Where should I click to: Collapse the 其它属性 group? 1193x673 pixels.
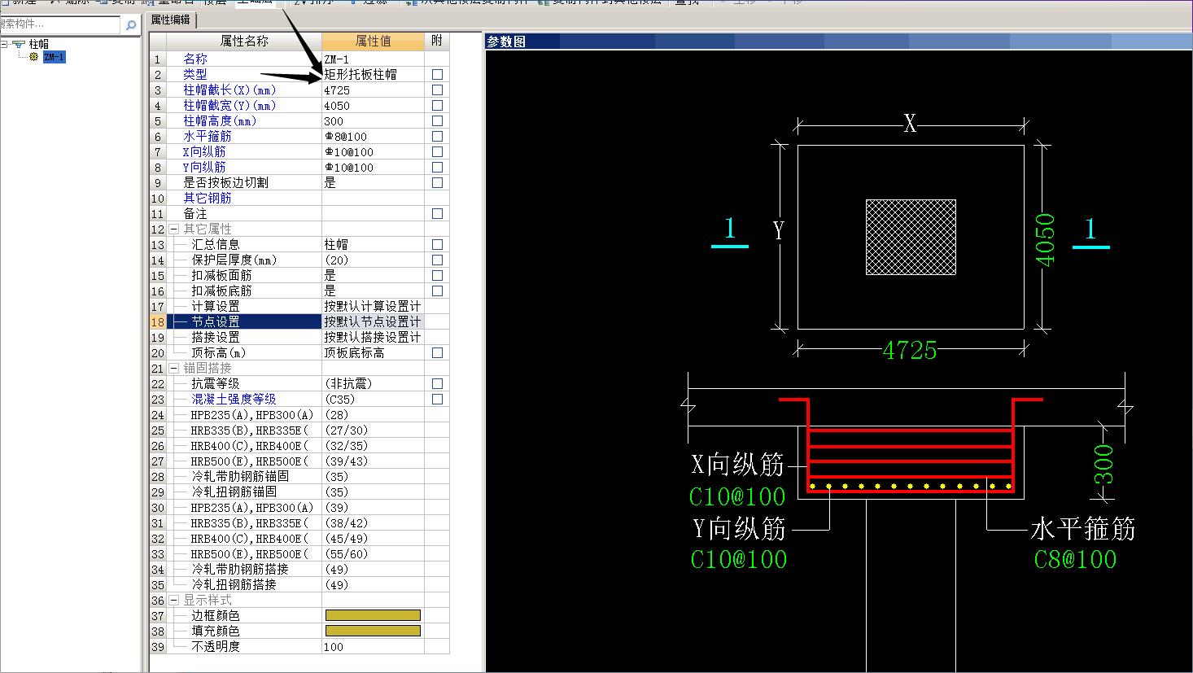[173, 229]
